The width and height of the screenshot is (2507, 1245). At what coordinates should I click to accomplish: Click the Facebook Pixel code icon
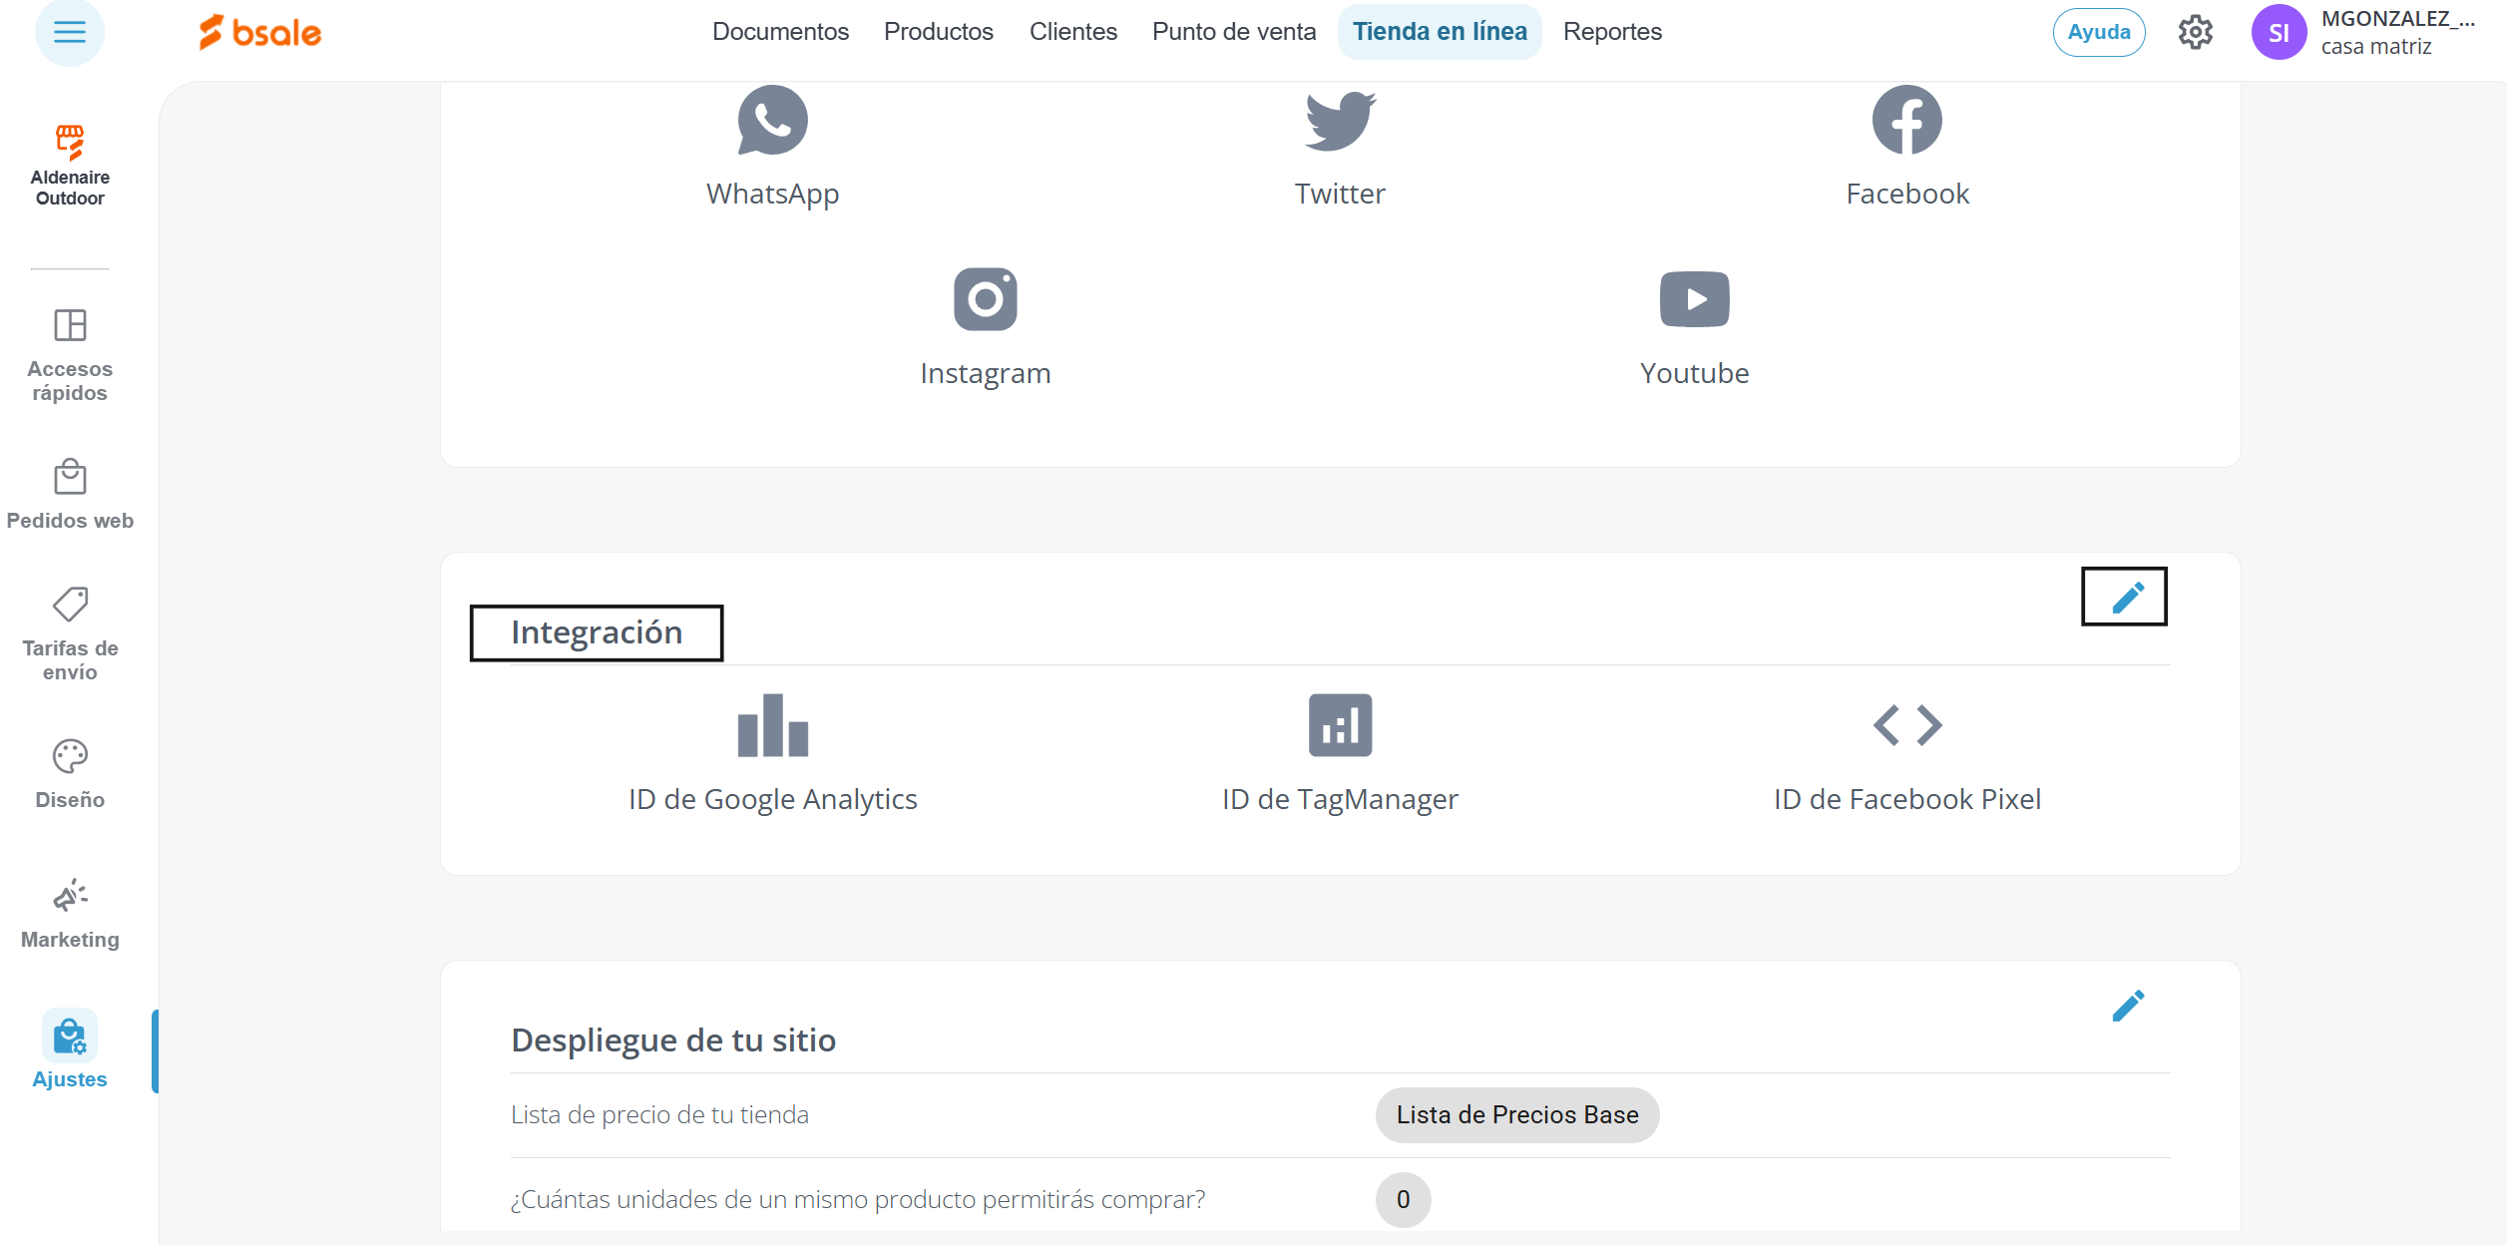coord(1906,725)
